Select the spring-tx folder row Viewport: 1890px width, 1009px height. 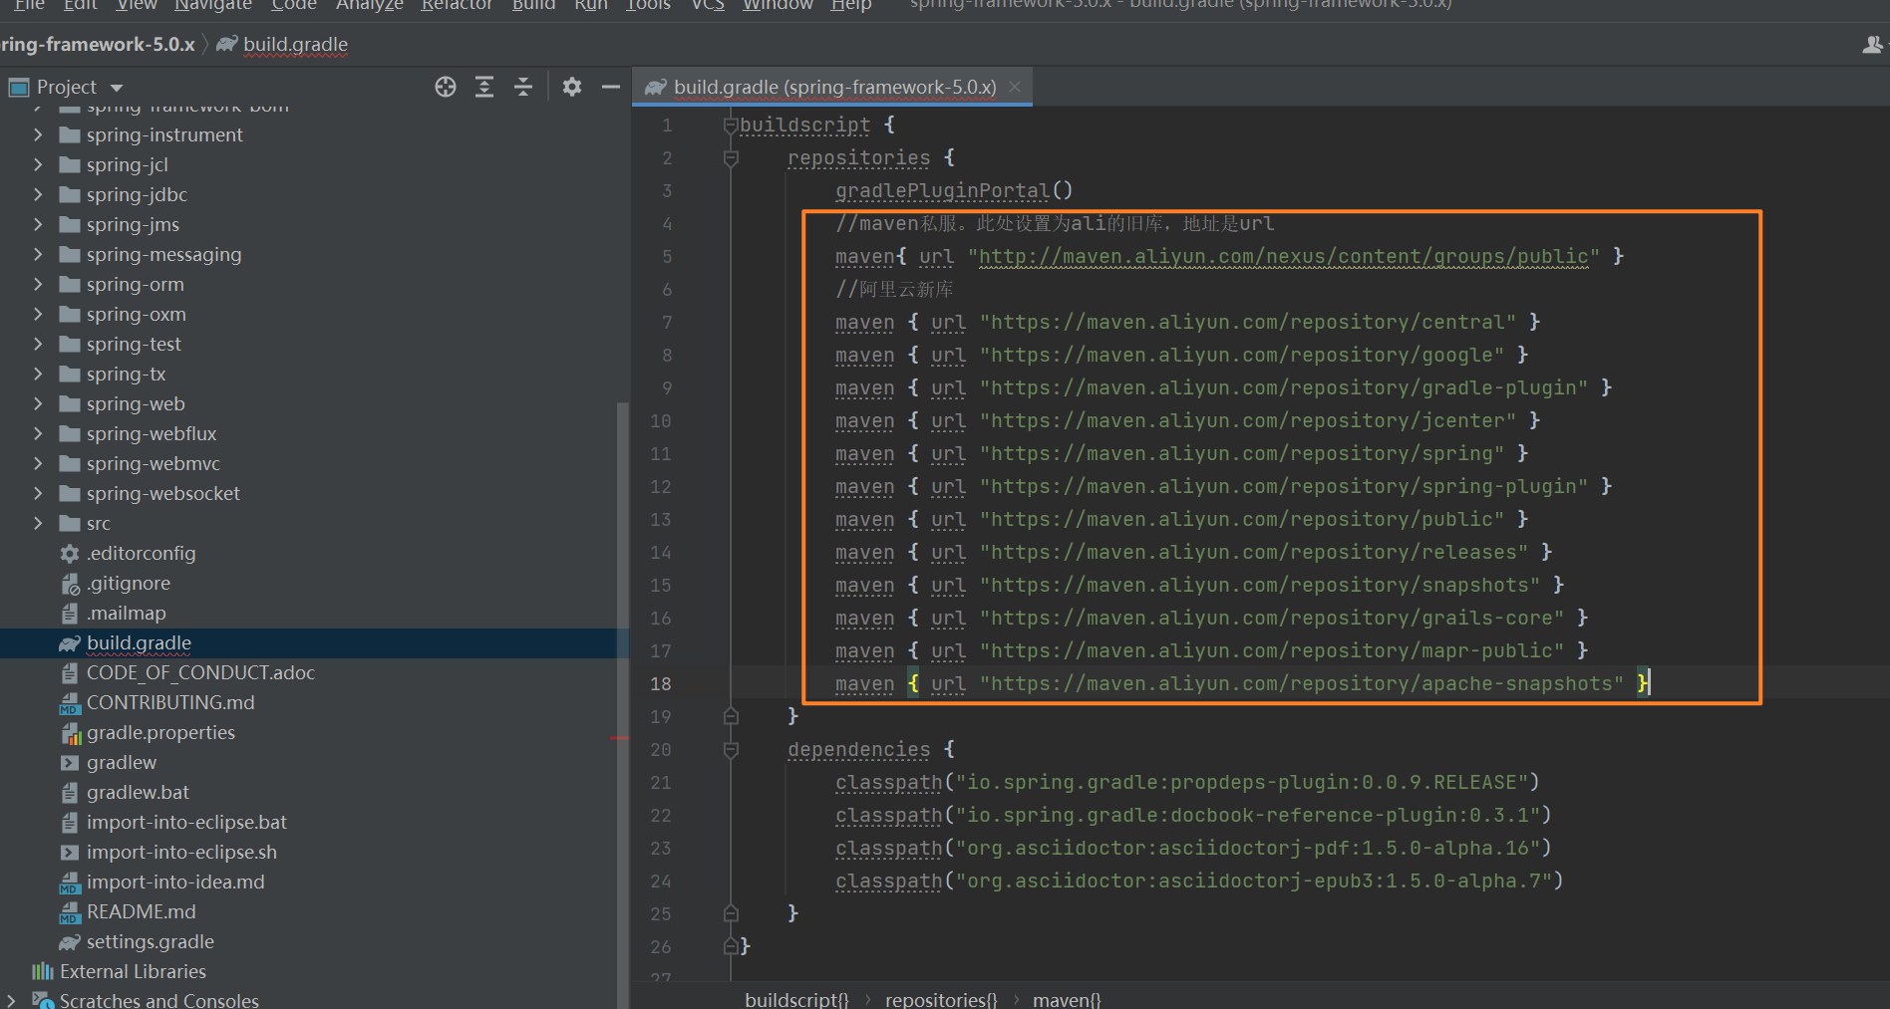tap(314, 375)
